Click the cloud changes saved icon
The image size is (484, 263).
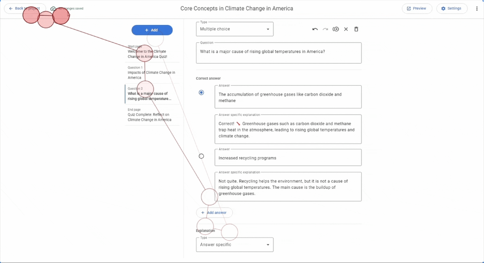[53, 9]
